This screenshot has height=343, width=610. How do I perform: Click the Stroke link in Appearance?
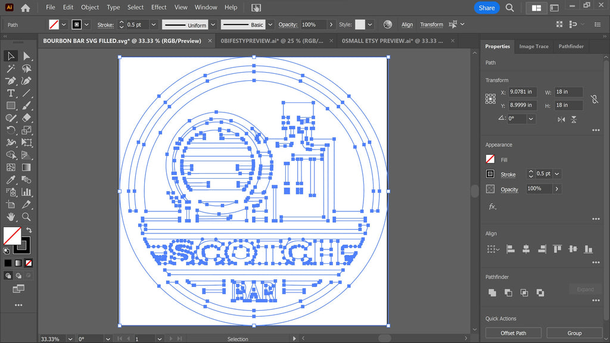[x=508, y=174]
